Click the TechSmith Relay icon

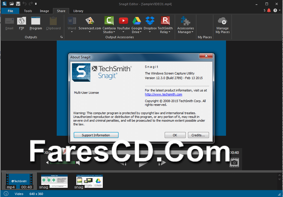coord(165,20)
